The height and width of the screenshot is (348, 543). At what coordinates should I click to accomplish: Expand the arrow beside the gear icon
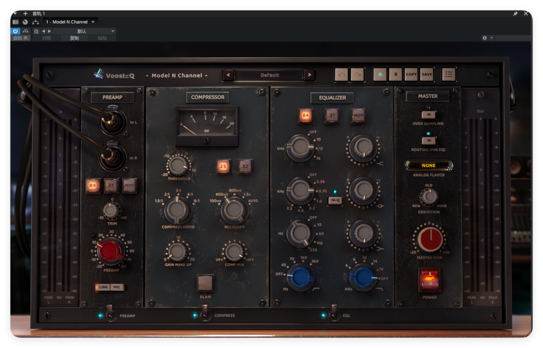point(492,38)
